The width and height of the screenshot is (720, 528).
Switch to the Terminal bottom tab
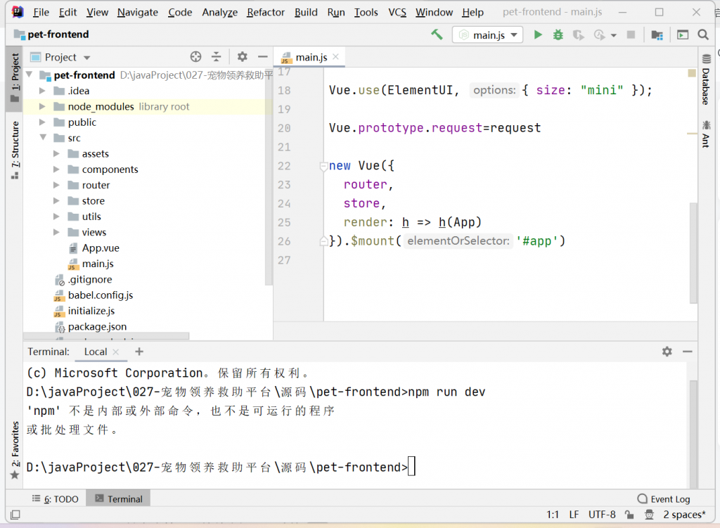point(118,499)
